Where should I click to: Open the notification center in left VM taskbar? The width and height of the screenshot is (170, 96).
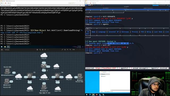pyautogui.click(x=83, y=47)
